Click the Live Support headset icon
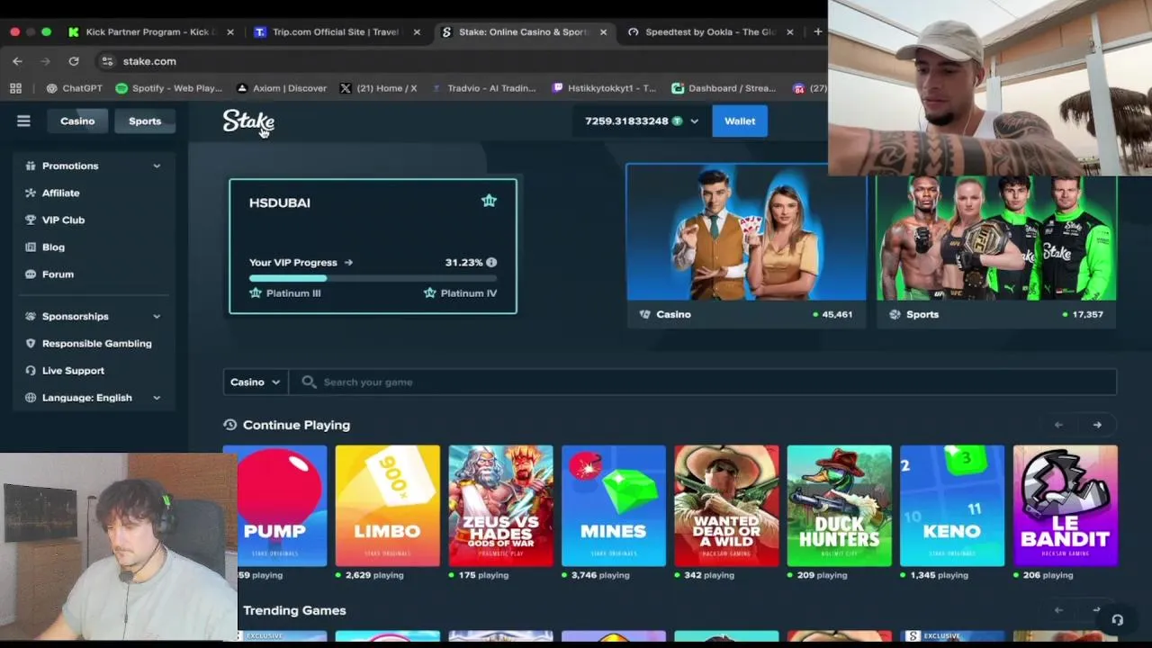The width and height of the screenshot is (1152, 648). 31,370
